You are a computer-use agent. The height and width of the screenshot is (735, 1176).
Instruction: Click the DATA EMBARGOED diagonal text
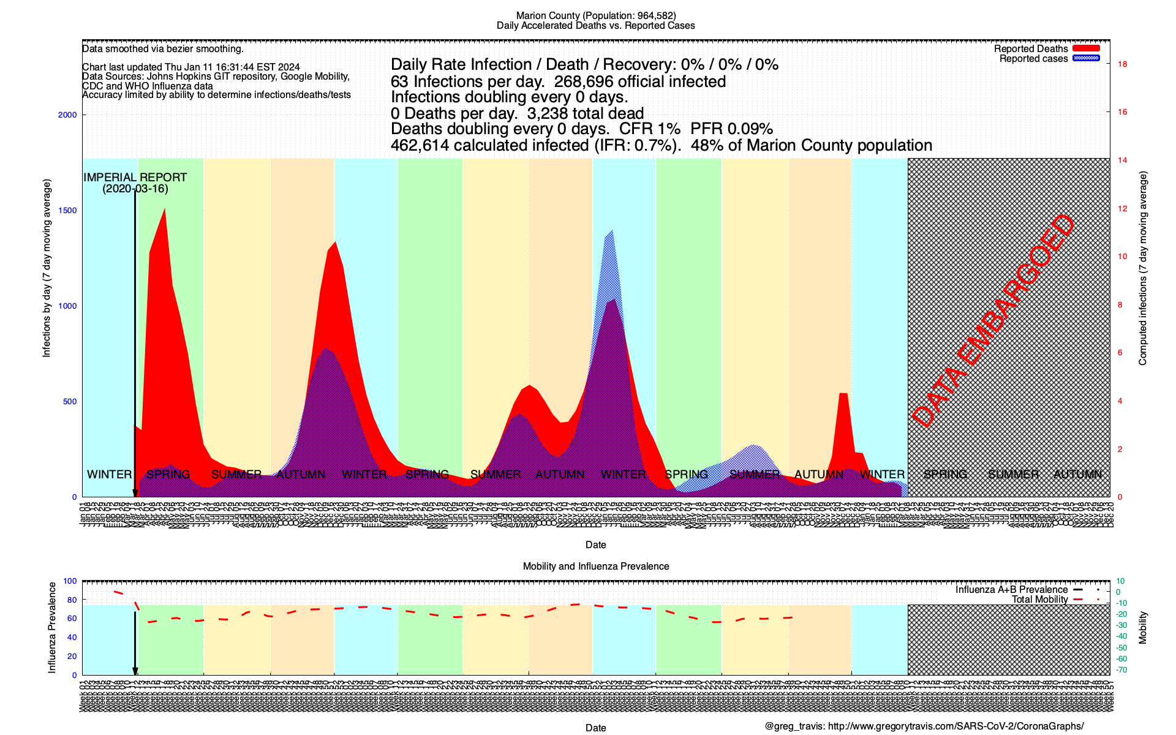pyautogui.click(x=993, y=322)
